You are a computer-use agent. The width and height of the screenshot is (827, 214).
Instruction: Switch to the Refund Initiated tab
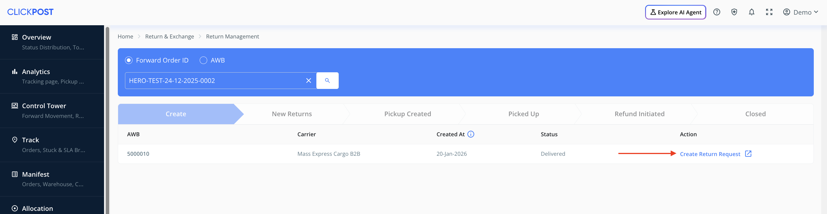click(x=640, y=114)
